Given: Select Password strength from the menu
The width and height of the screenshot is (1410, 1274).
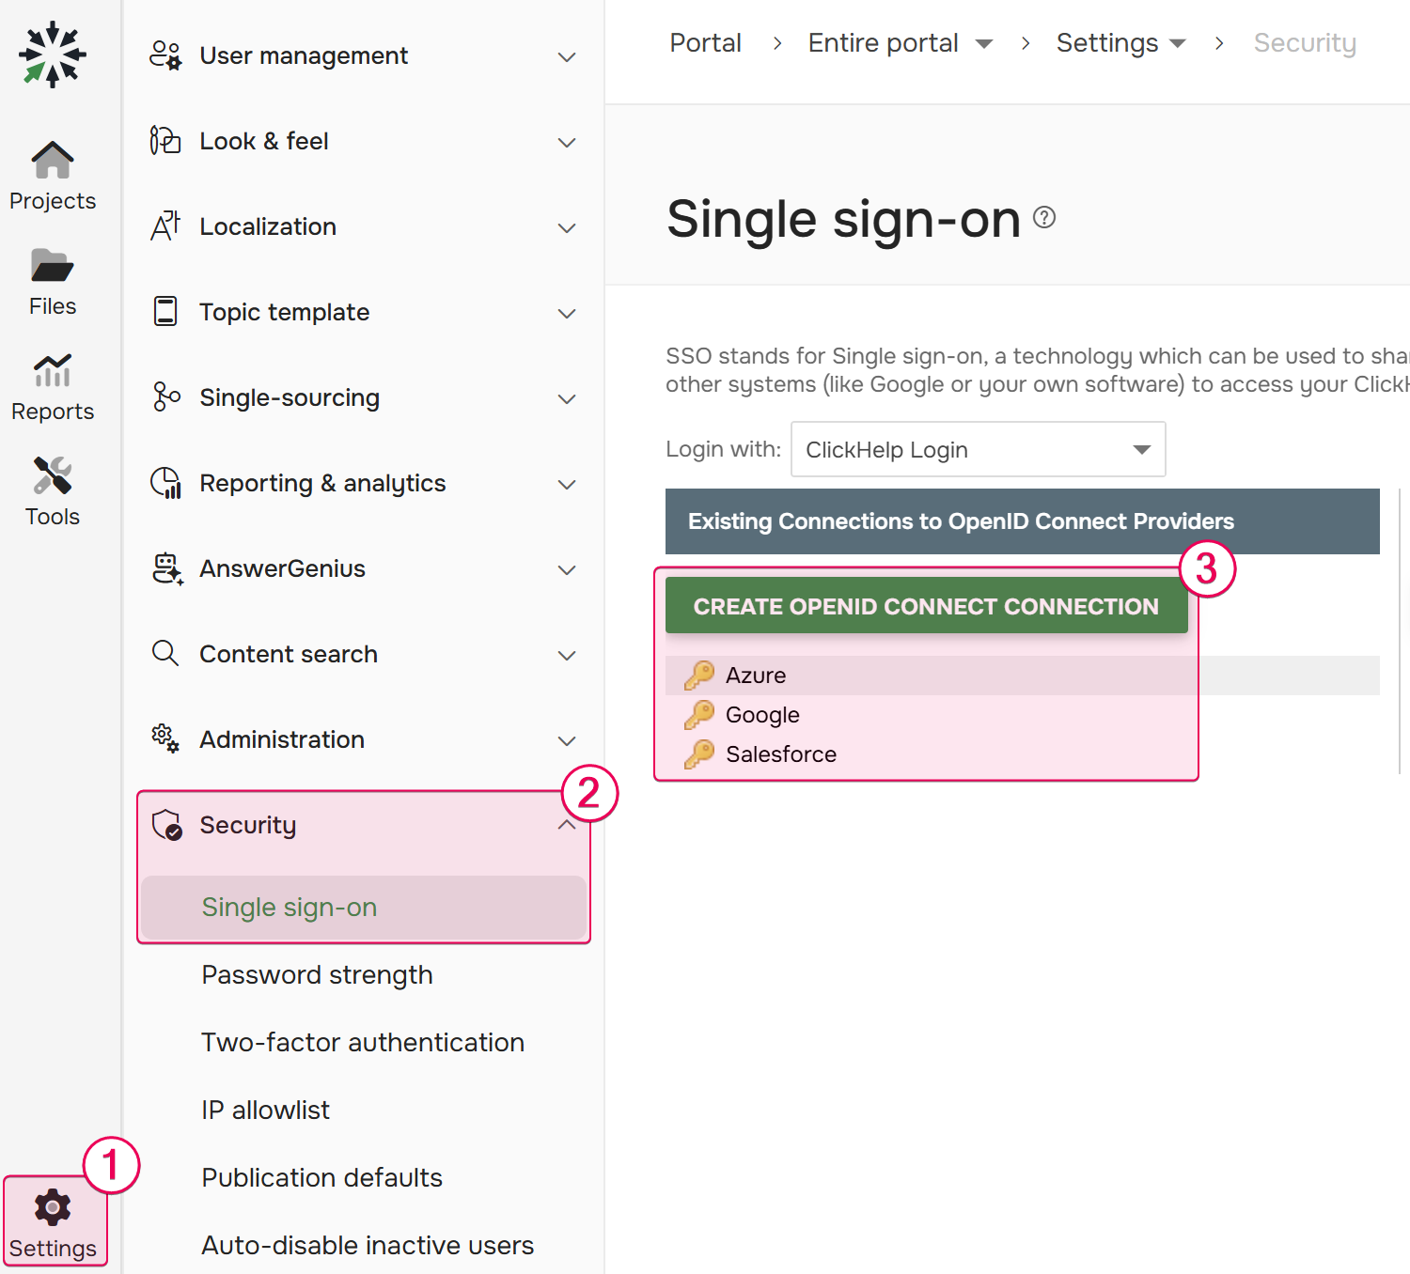Looking at the screenshot, I should 317,974.
